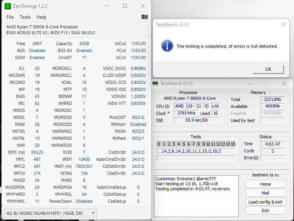
Task: Click the Clock value 3793 MHz
Action: (x=186, y=113)
